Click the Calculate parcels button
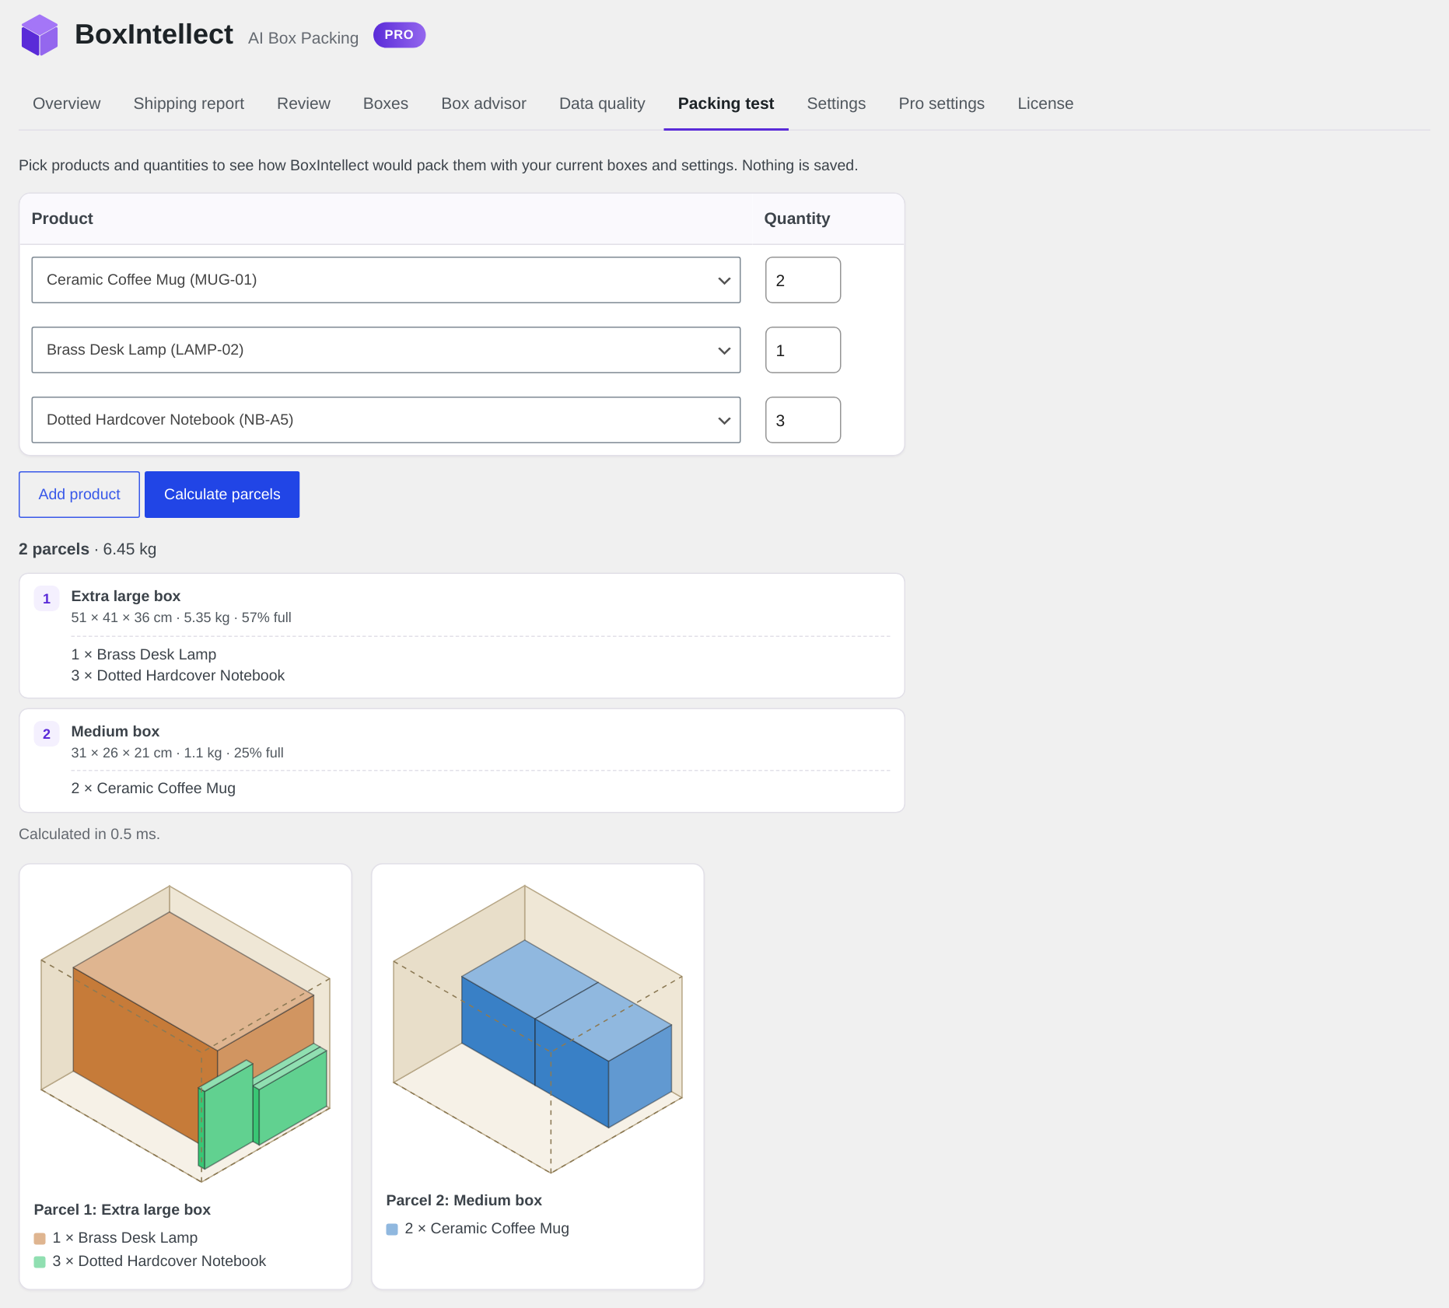The width and height of the screenshot is (1449, 1308). pos(222,495)
